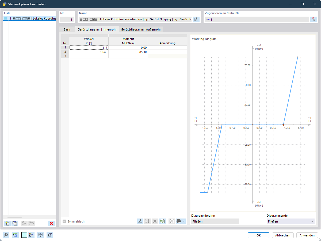Image resolution: width=321 pixels, height=241 pixels.
Task: Open the help question mark icon
Action: pyautogui.click(x=6, y=235)
